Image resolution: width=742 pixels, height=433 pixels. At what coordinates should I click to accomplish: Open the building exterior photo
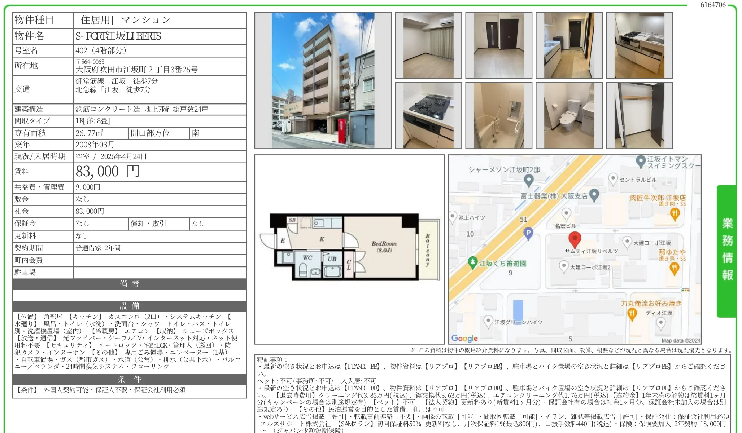(323, 80)
